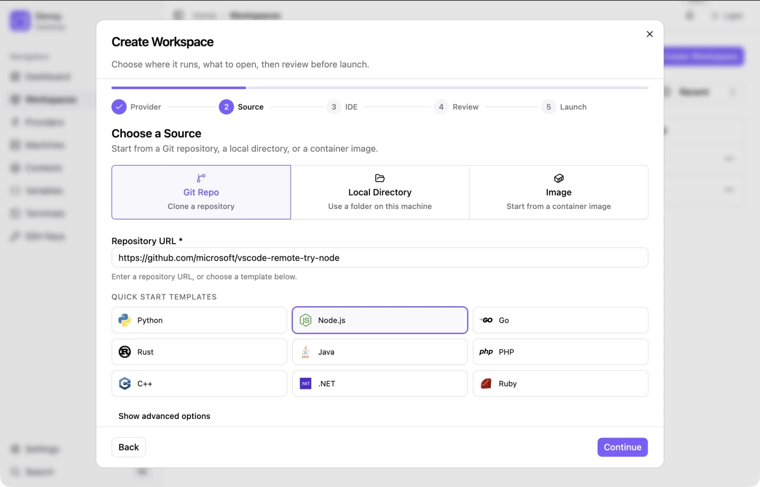Choose the .NET quick start template
The width and height of the screenshot is (760, 487).
click(x=380, y=384)
